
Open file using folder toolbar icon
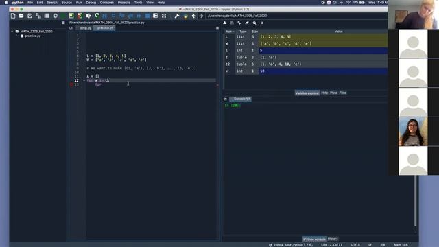[x=21, y=16]
